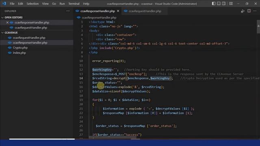Select ccavRequestHandler.php in Open Editors

pyautogui.click(x=31, y=28)
